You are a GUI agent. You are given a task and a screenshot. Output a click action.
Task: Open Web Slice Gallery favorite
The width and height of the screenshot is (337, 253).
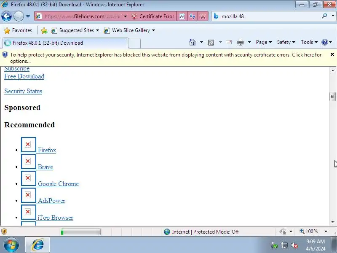pos(129,30)
